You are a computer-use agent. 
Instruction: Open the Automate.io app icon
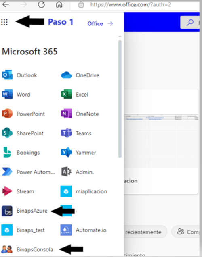pos(66,230)
